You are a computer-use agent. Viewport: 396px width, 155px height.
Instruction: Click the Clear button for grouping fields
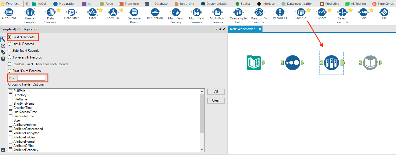tap(216, 100)
